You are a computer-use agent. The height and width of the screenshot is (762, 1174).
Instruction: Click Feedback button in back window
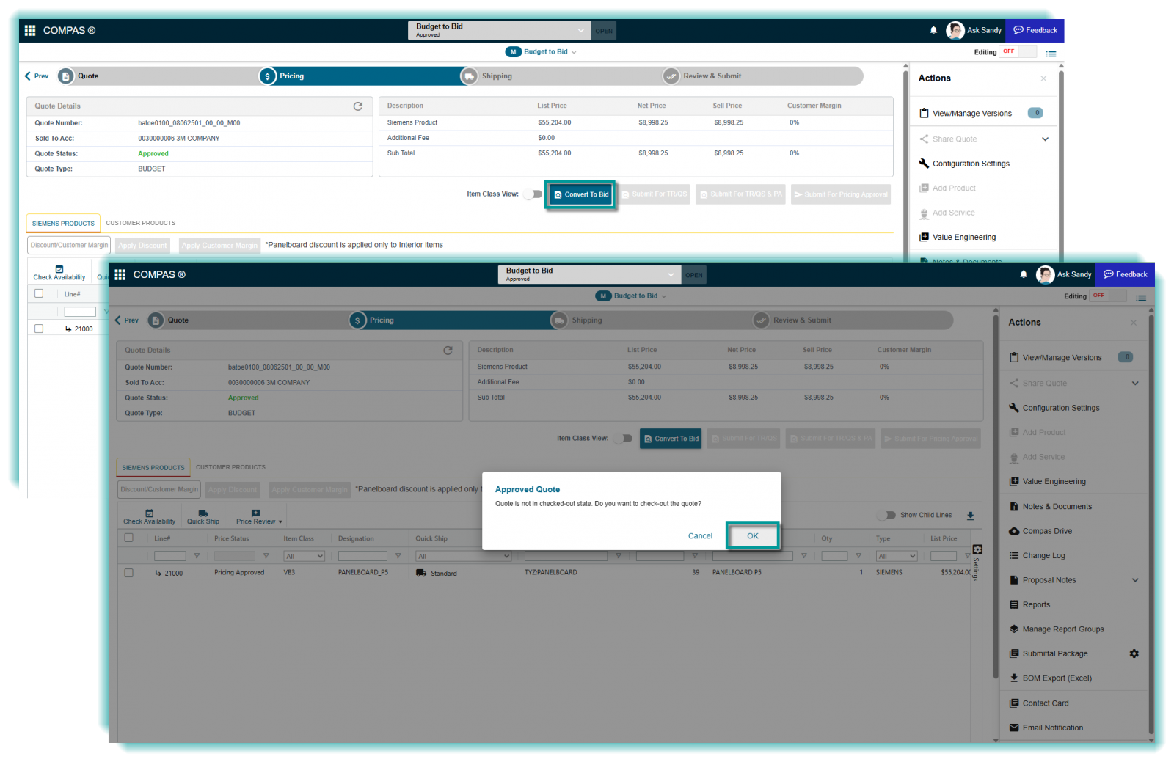[x=1035, y=30]
